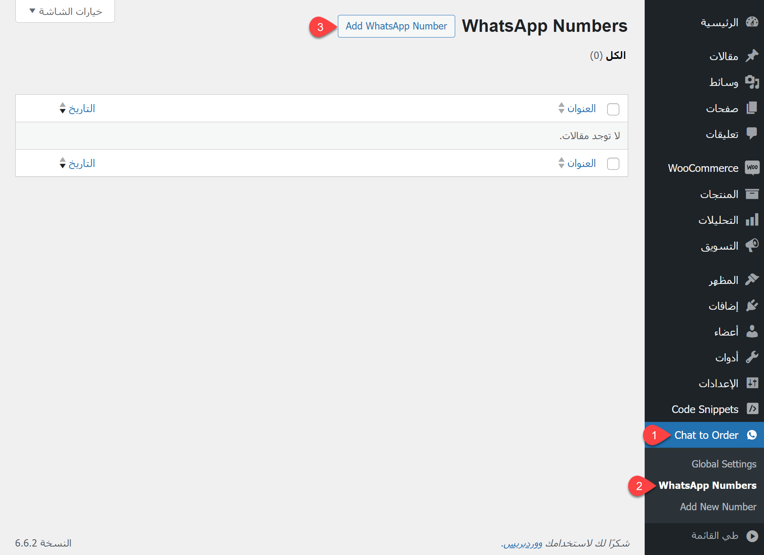Open the صفحات pages menu
The image size is (764, 555).
tap(704, 108)
